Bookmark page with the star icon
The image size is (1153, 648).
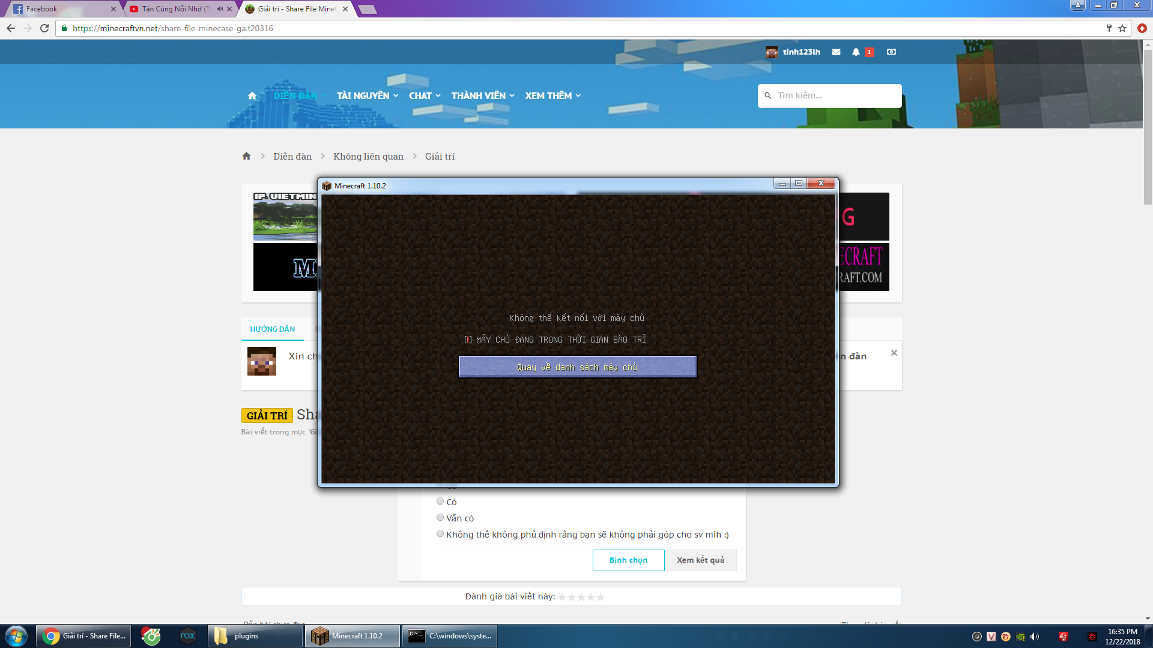click(x=1122, y=28)
